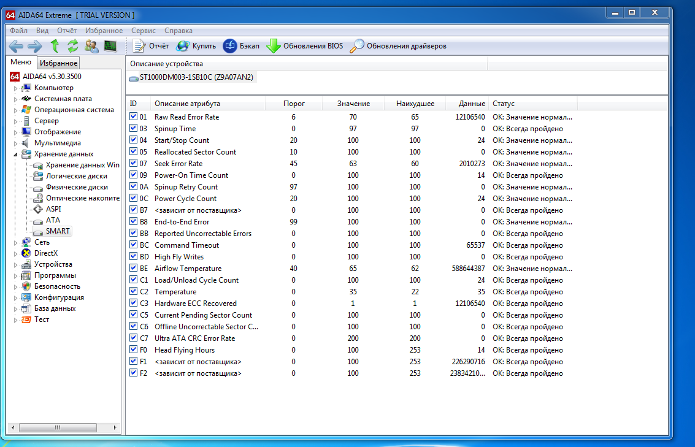This screenshot has width=695, height=447.
Task: Expand the Операционная система node arrow
Action: pyautogui.click(x=15, y=110)
